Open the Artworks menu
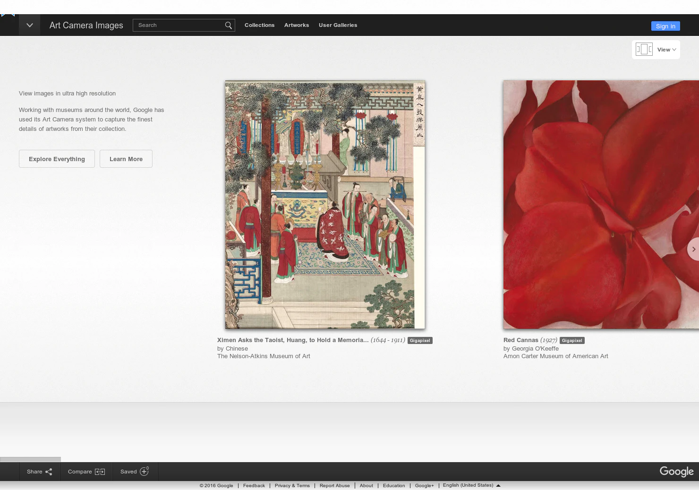 (297, 25)
